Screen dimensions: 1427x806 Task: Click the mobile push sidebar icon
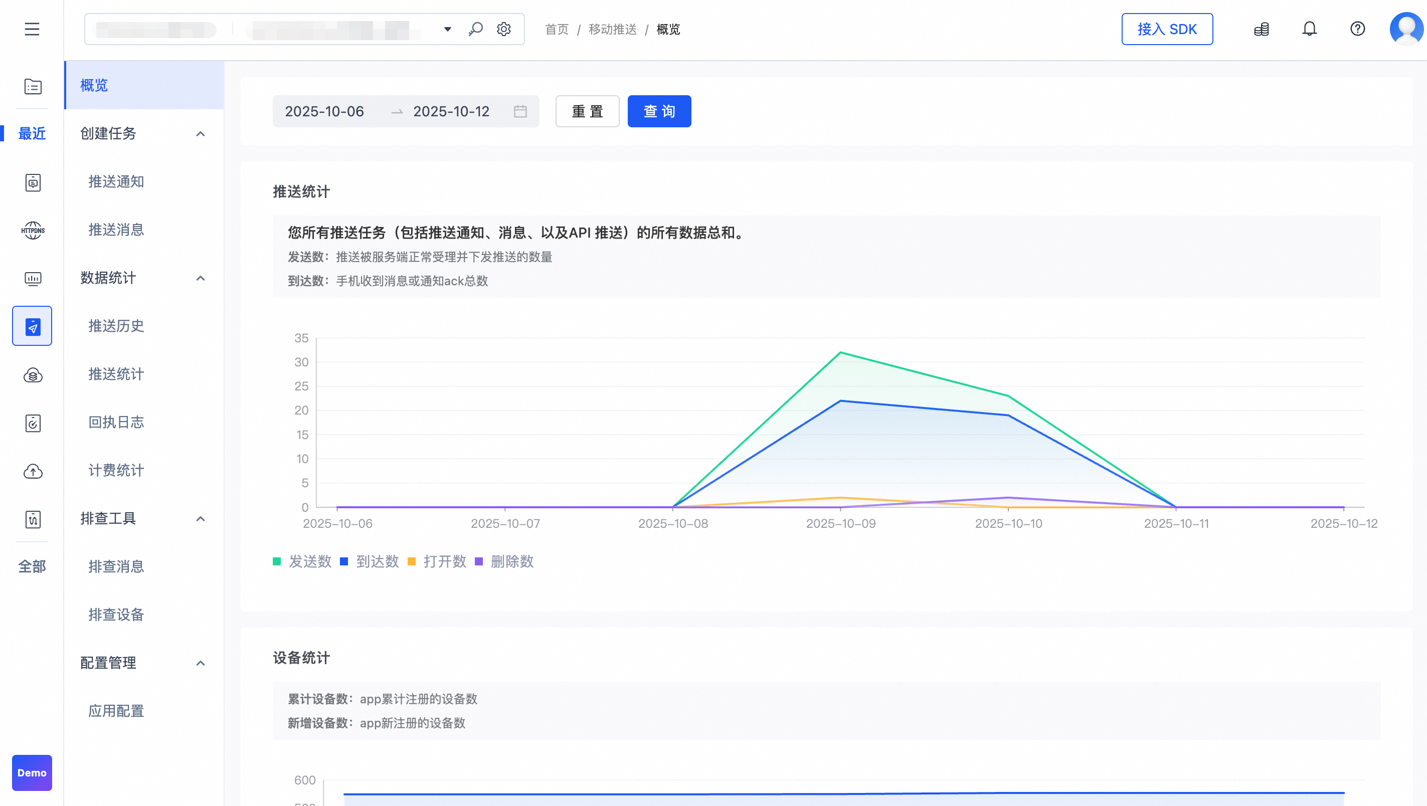[32, 326]
